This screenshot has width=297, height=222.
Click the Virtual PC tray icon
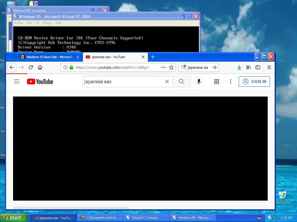270,218
